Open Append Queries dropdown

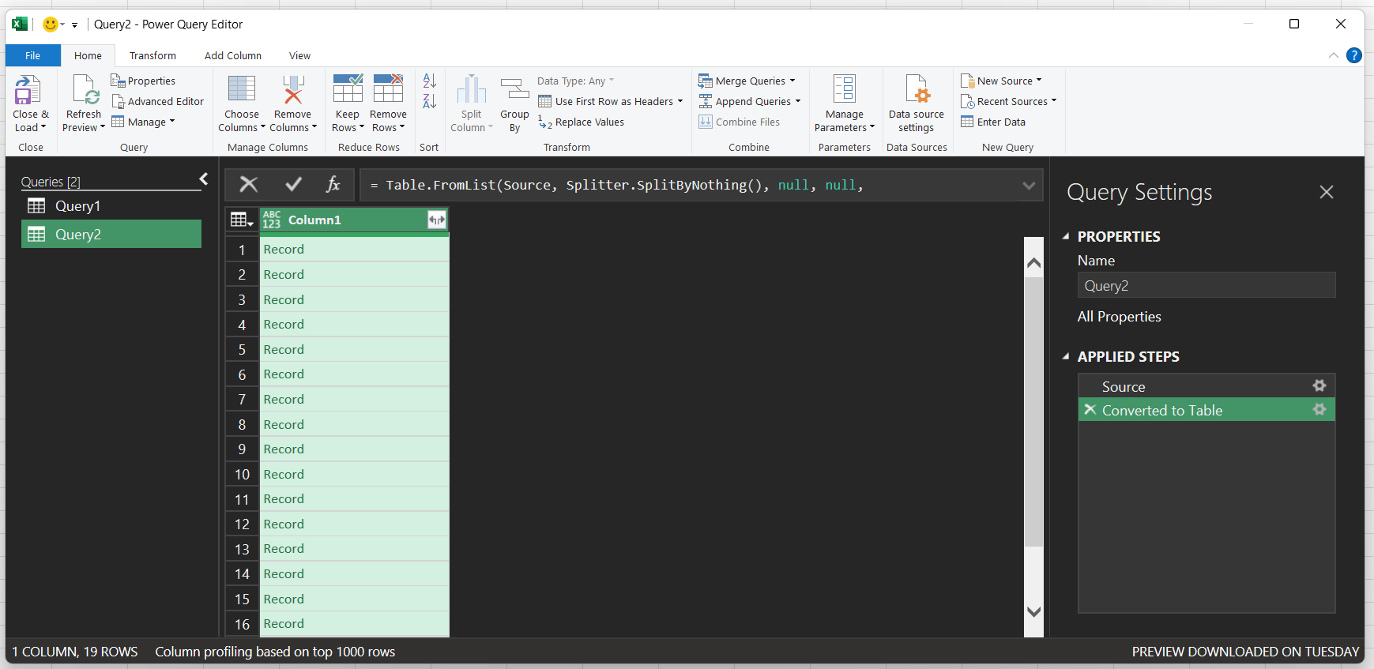(x=750, y=101)
